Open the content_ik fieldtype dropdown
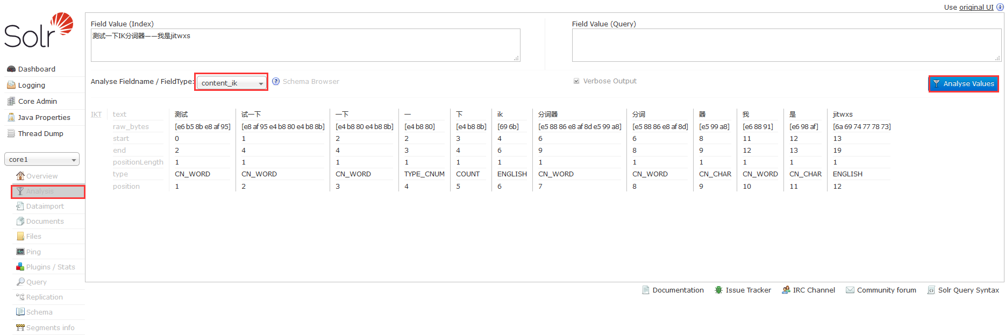Image resolution: width=1005 pixels, height=335 pixels. tap(231, 83)
